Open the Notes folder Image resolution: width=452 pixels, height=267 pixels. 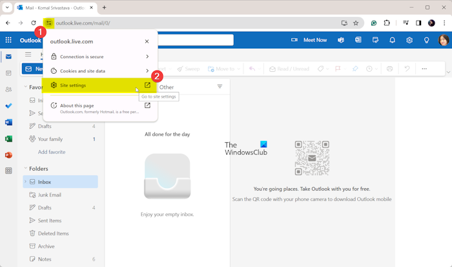(x=60, y=259)
